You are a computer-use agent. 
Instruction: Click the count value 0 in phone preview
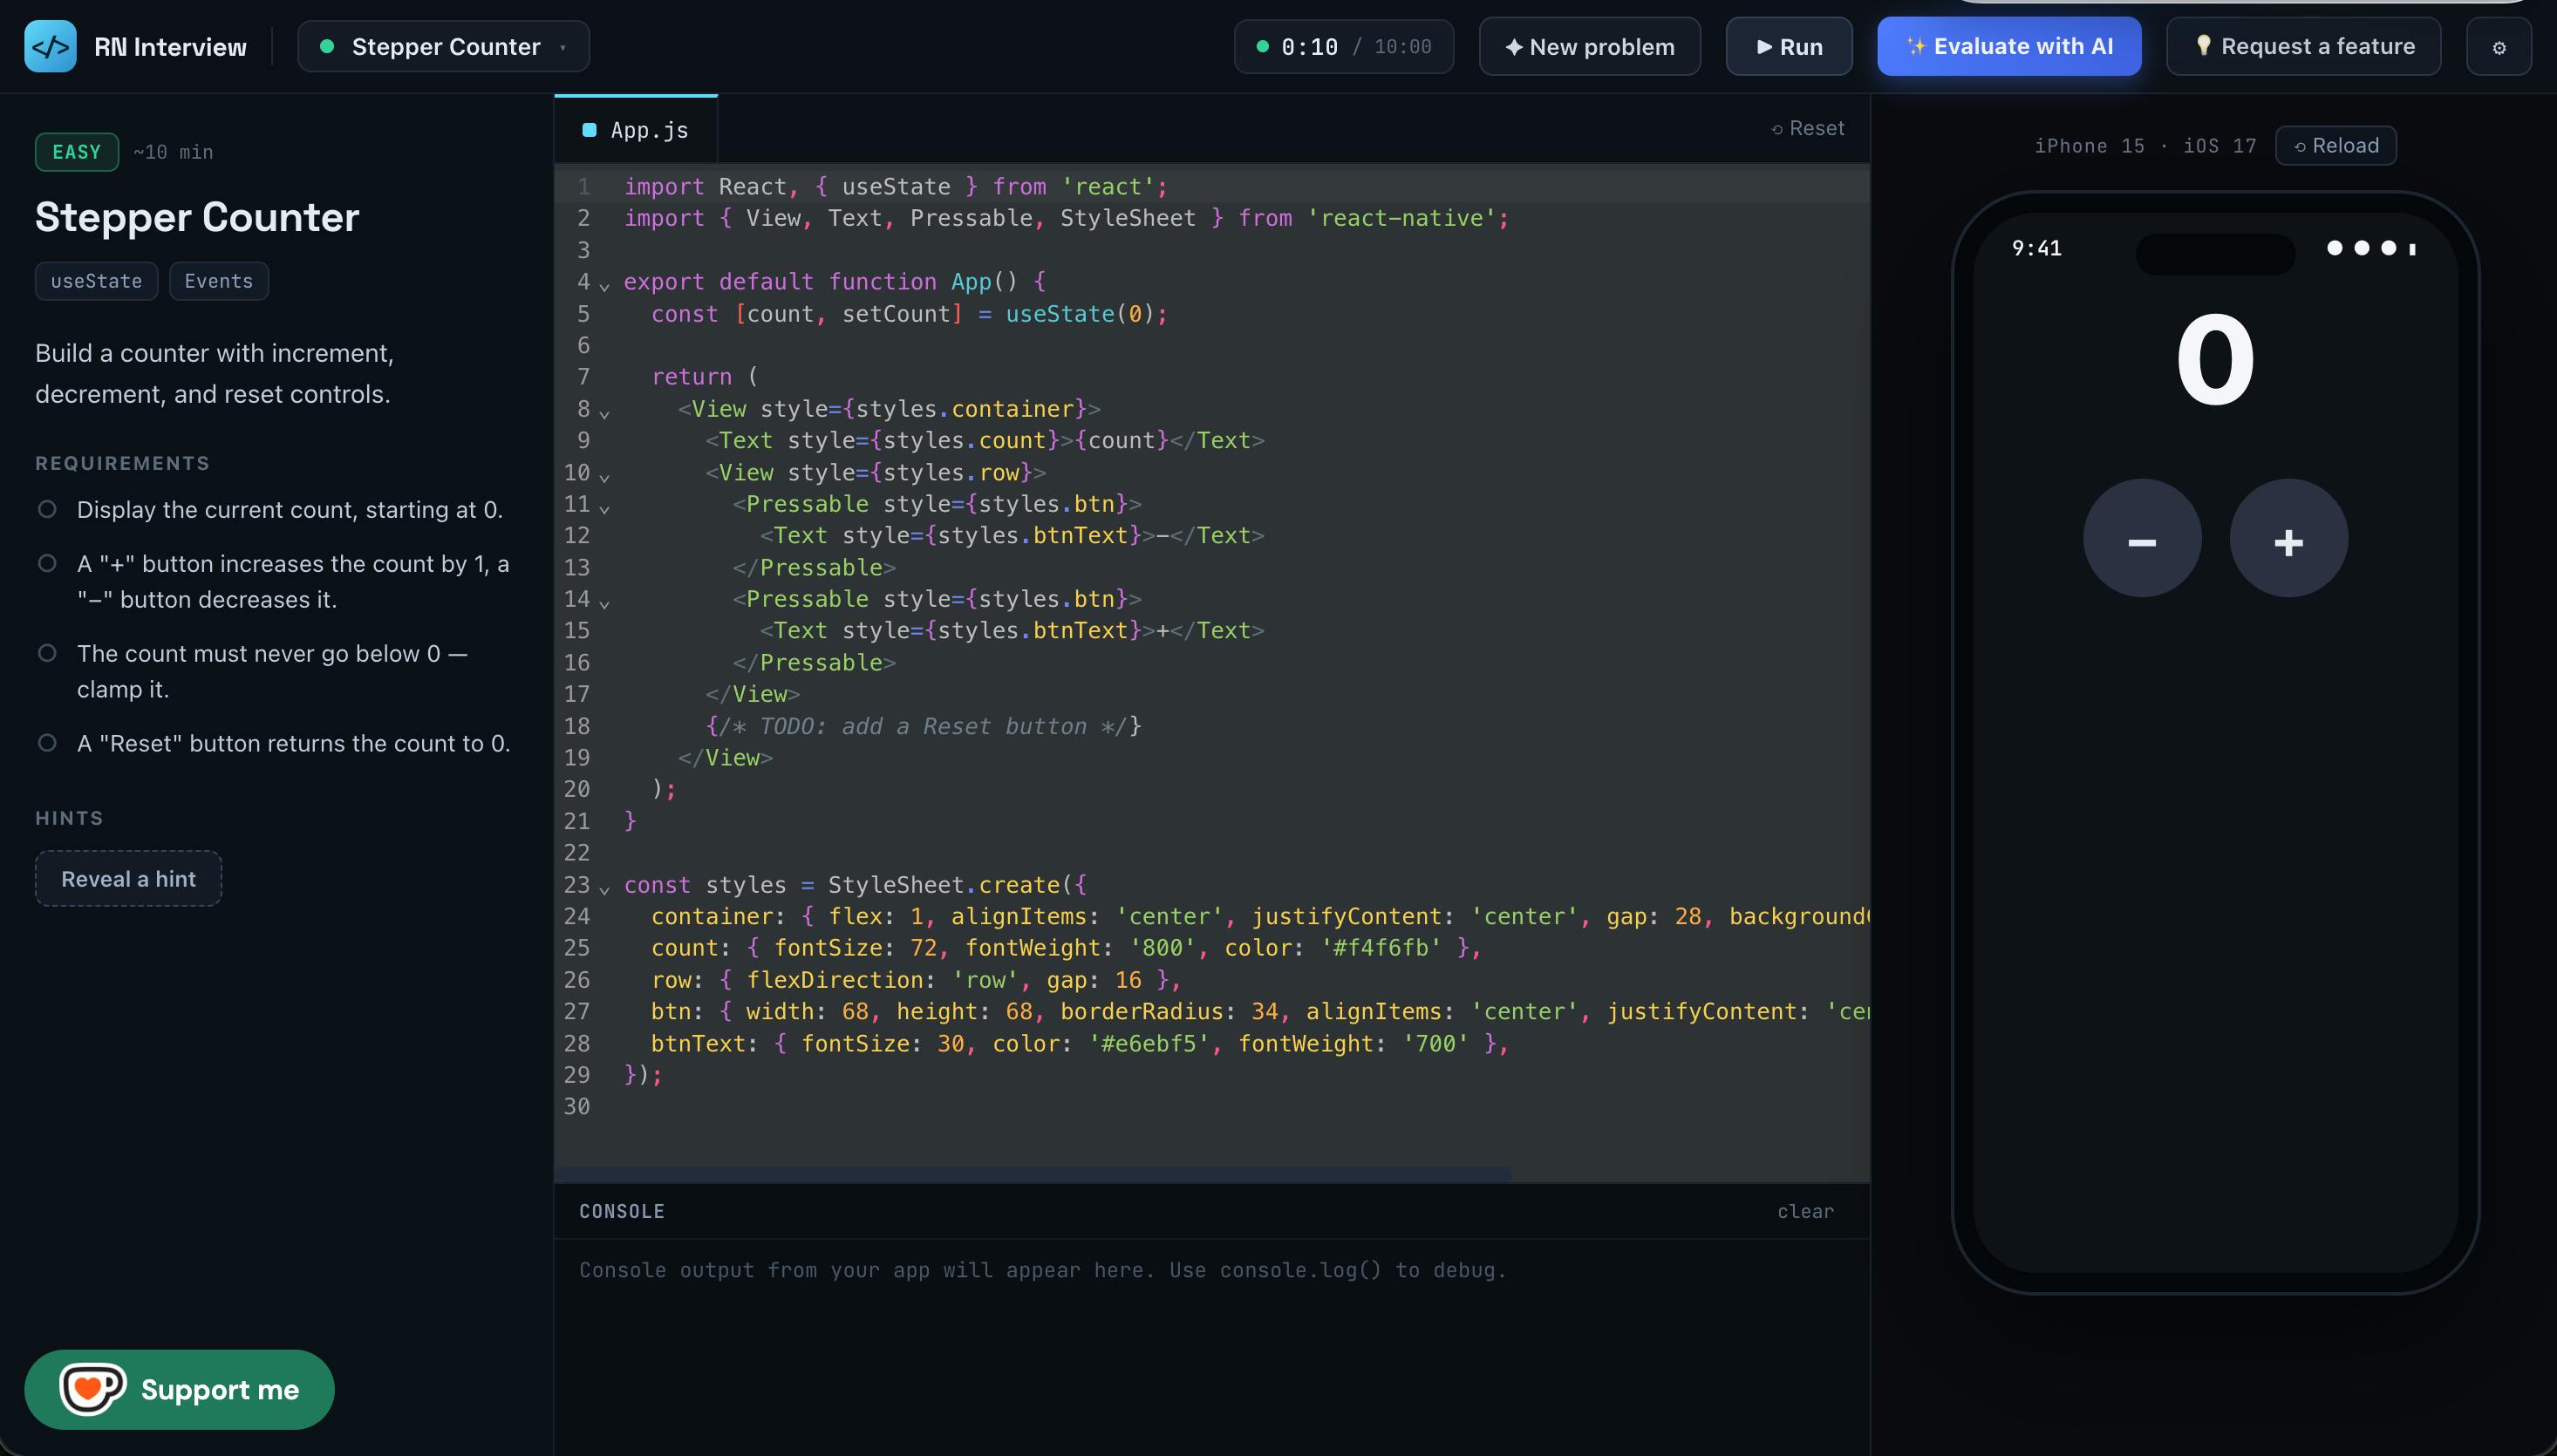pyautogui.click(x=2215, y=360)
